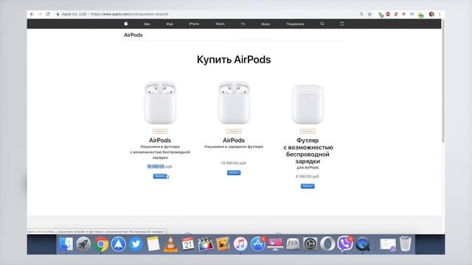Open Finder from the dock

[x=66, y=244]
